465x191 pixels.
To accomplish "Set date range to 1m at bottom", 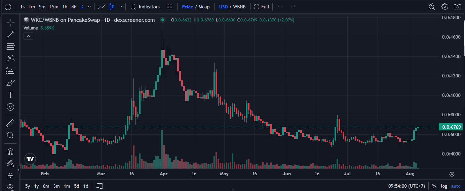I will (67, 186).
